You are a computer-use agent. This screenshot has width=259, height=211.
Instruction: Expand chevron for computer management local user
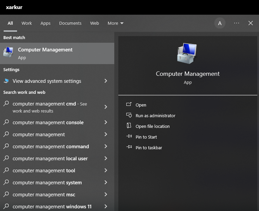(x=106, y=158)
